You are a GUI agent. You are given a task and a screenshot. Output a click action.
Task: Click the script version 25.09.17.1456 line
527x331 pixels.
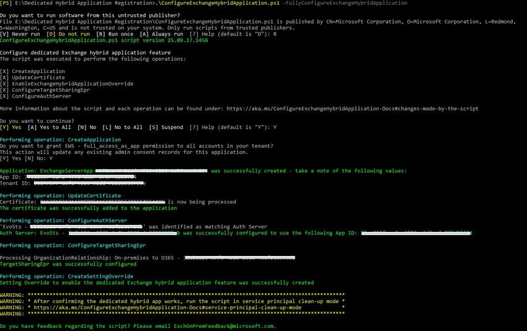point(104,40)
